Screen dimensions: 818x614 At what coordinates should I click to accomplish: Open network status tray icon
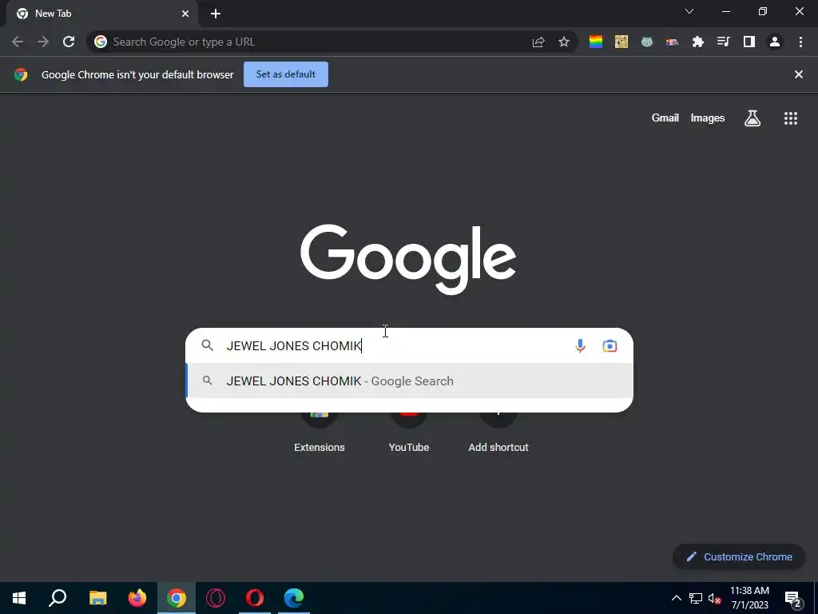click(696, 598)
